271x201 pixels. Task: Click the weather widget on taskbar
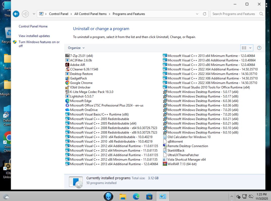click(6, 196)
